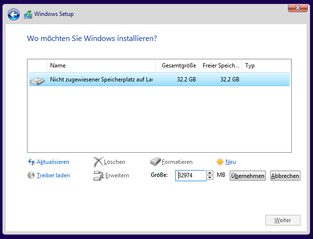Image resolution: width=313 pixels, height=239 pixels.
Task: Increase size with the up spinner arrow
Action: [x=209, y=173]
